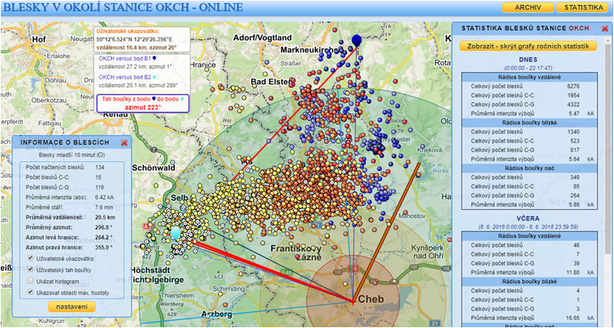
Task: Click the dark blue B1 pin on map
Action: [x=356, y=40]
